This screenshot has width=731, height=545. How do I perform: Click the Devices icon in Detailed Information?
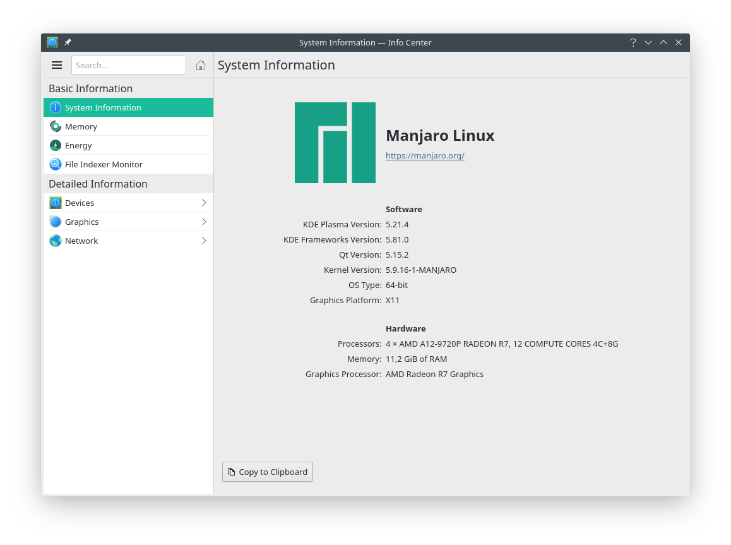click(x=56, y=203)
